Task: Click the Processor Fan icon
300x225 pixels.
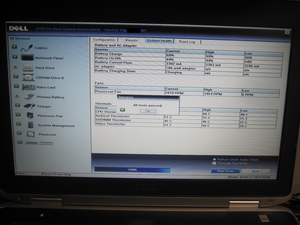Action: (x=30, y=116)
